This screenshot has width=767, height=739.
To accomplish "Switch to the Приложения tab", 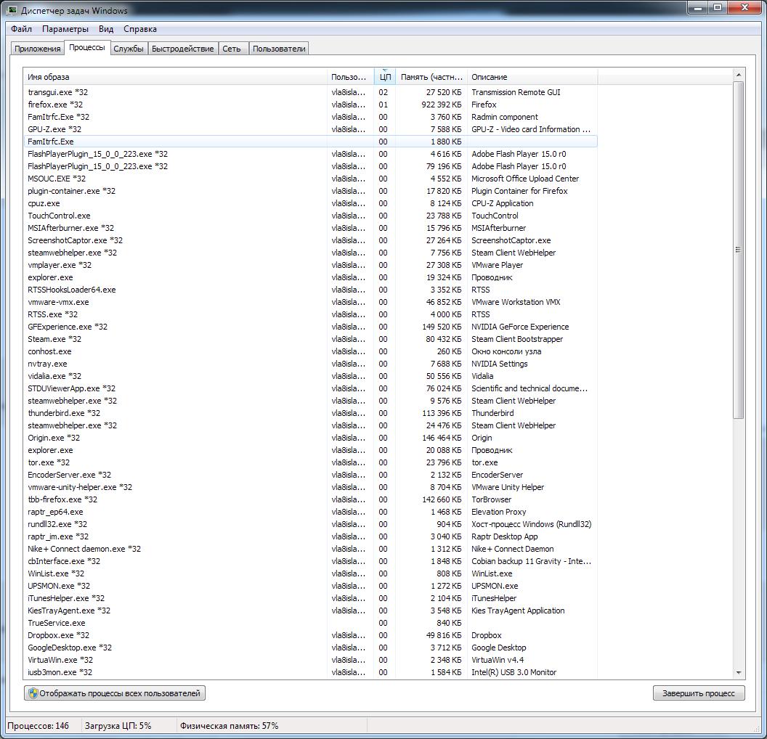I will pos(38,49).
